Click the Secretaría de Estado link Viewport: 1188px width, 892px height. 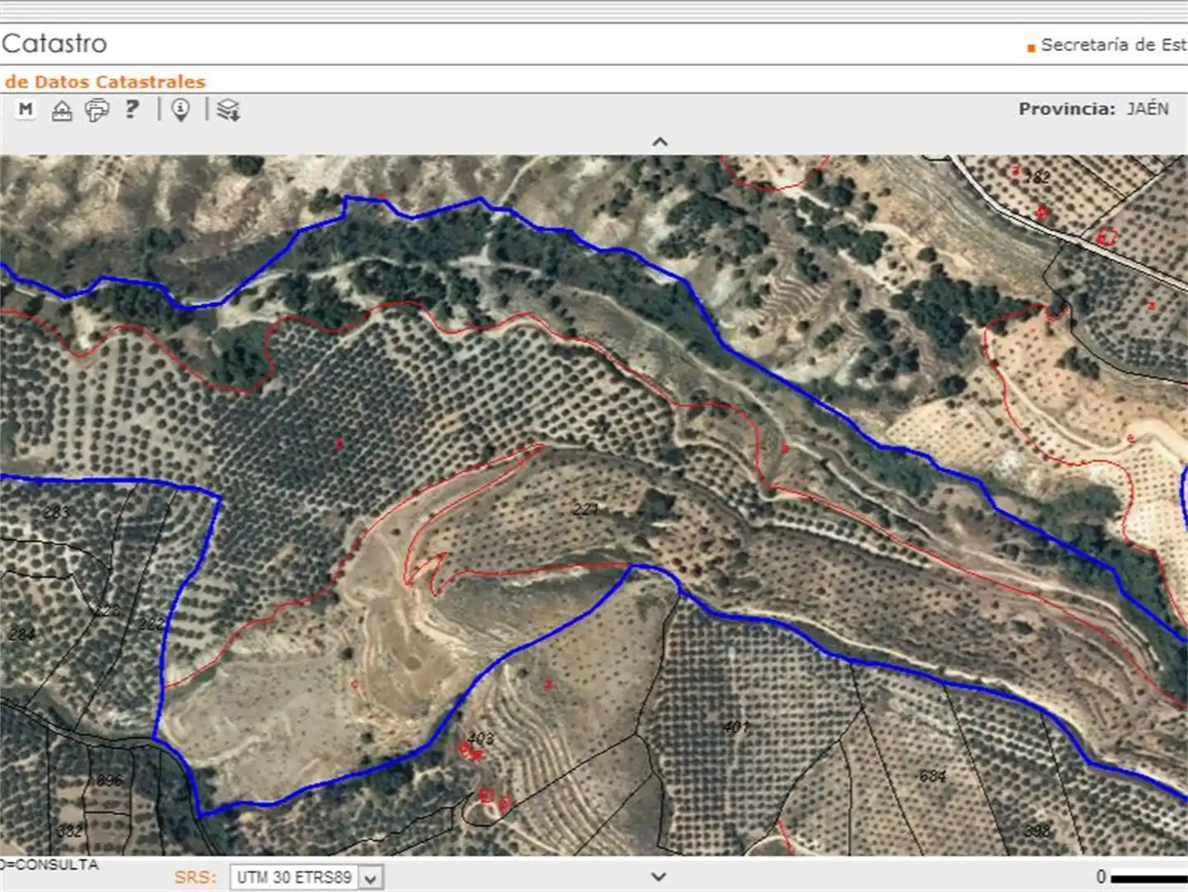point(1112,45)
